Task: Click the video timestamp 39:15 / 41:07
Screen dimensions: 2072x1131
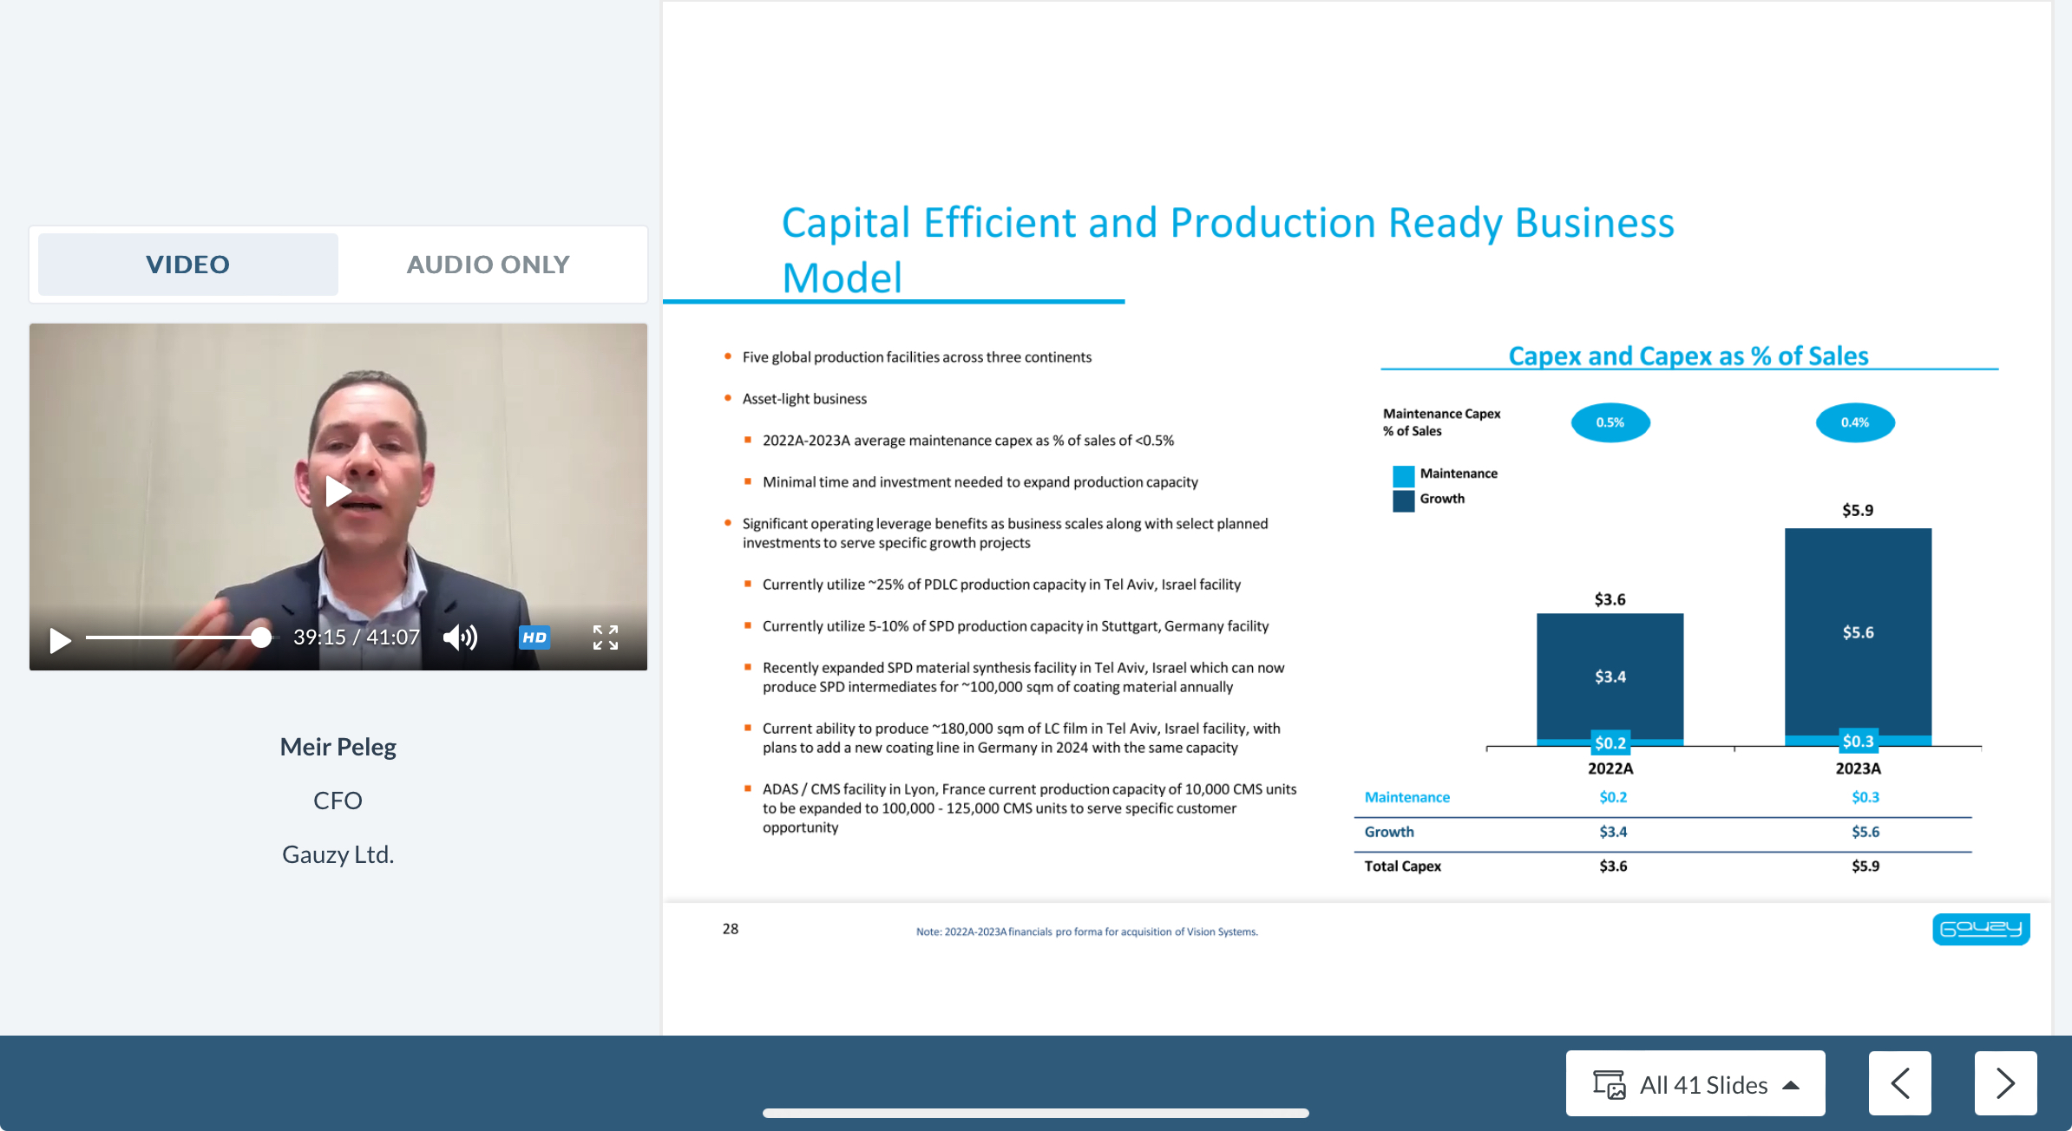Action: click(356, 638)
